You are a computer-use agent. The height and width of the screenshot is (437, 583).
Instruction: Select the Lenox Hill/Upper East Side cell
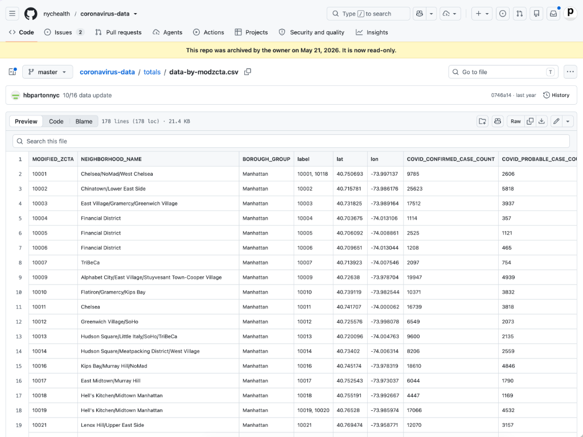tap(158, 425)
